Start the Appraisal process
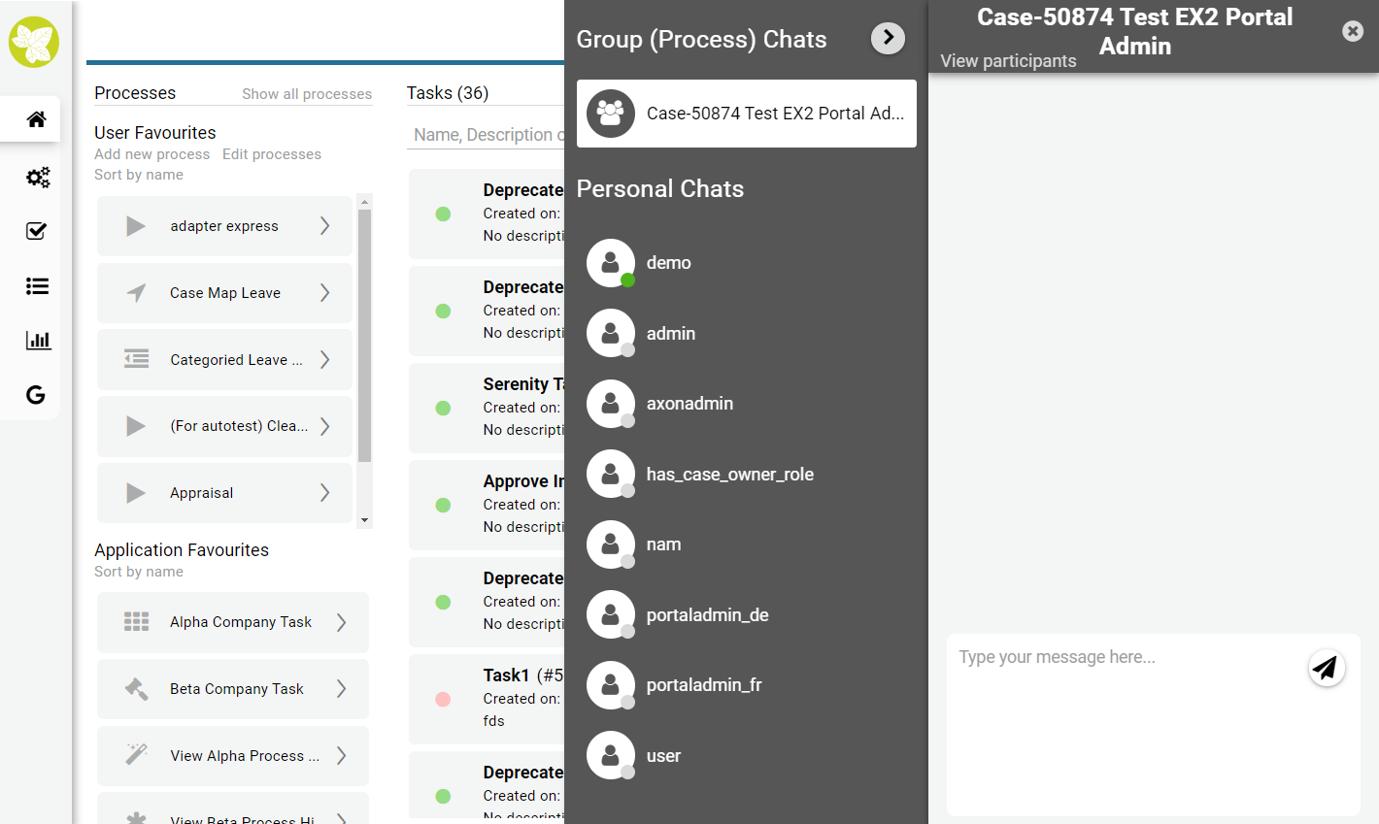Image resolution: width=1379 pixels, height=824 pixels. click(x=137, y=493)
